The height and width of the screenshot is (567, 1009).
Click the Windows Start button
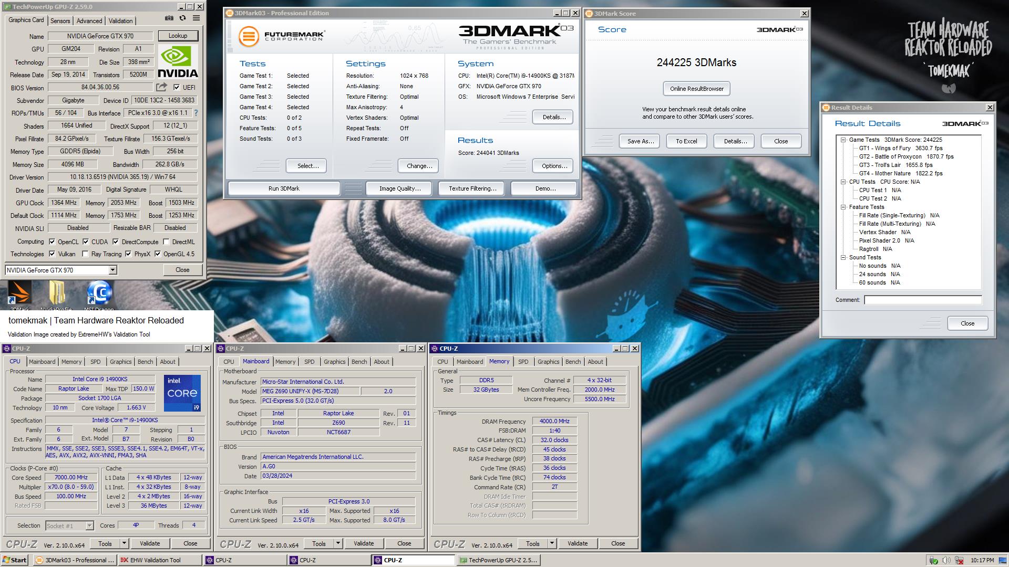coord(15,560)
